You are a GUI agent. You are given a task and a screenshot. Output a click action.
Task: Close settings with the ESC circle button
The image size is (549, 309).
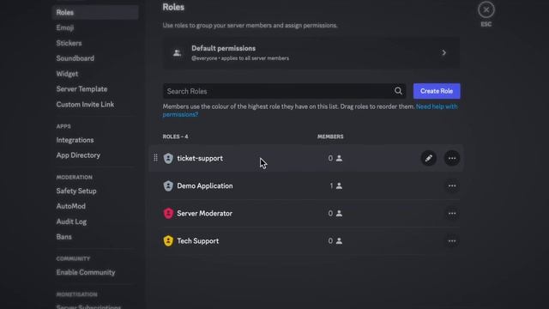pyautogui.click(x=486, y=9)
